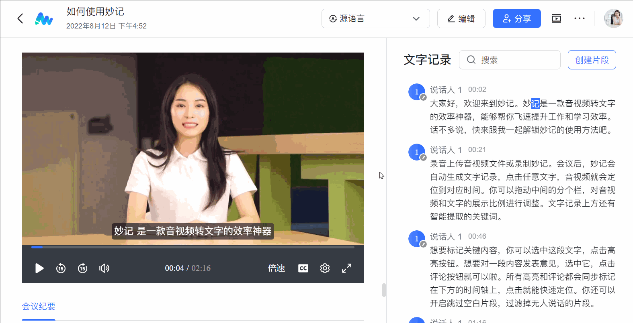The image size is (633, 323).
Task: Click the blue 分享 share button
Action: click(516, 18)
